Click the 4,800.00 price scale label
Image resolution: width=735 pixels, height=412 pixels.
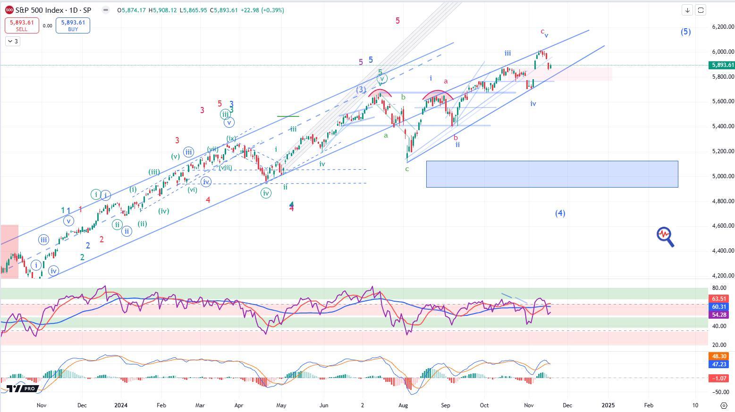723,201
